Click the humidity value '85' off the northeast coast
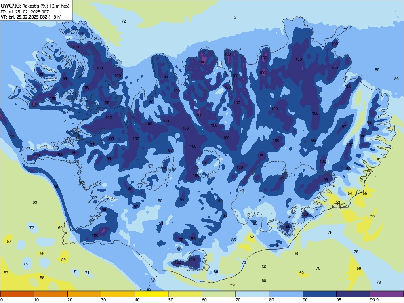Viewport: 404px width, 303px height. point(377,69)
